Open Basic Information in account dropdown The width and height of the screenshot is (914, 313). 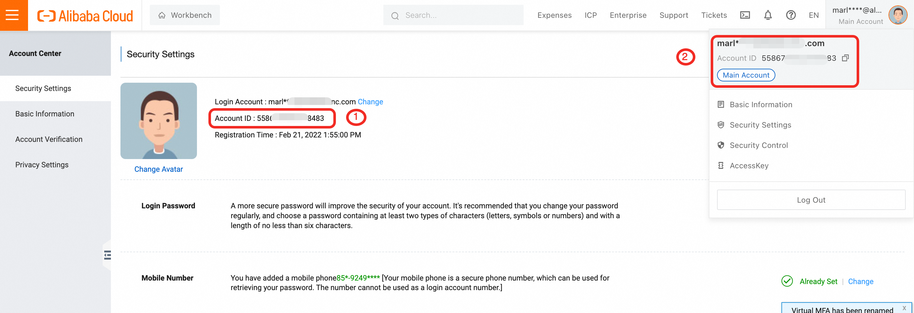tap(761, 104)
